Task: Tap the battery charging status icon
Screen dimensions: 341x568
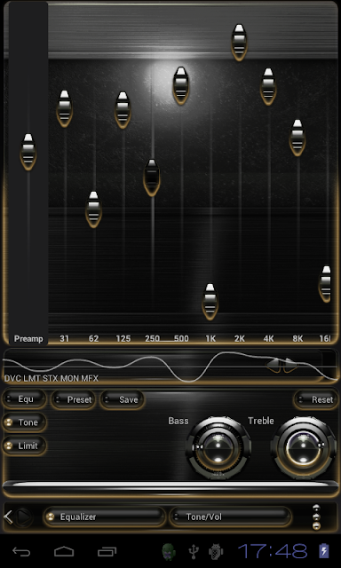Action: coord(323,551)
